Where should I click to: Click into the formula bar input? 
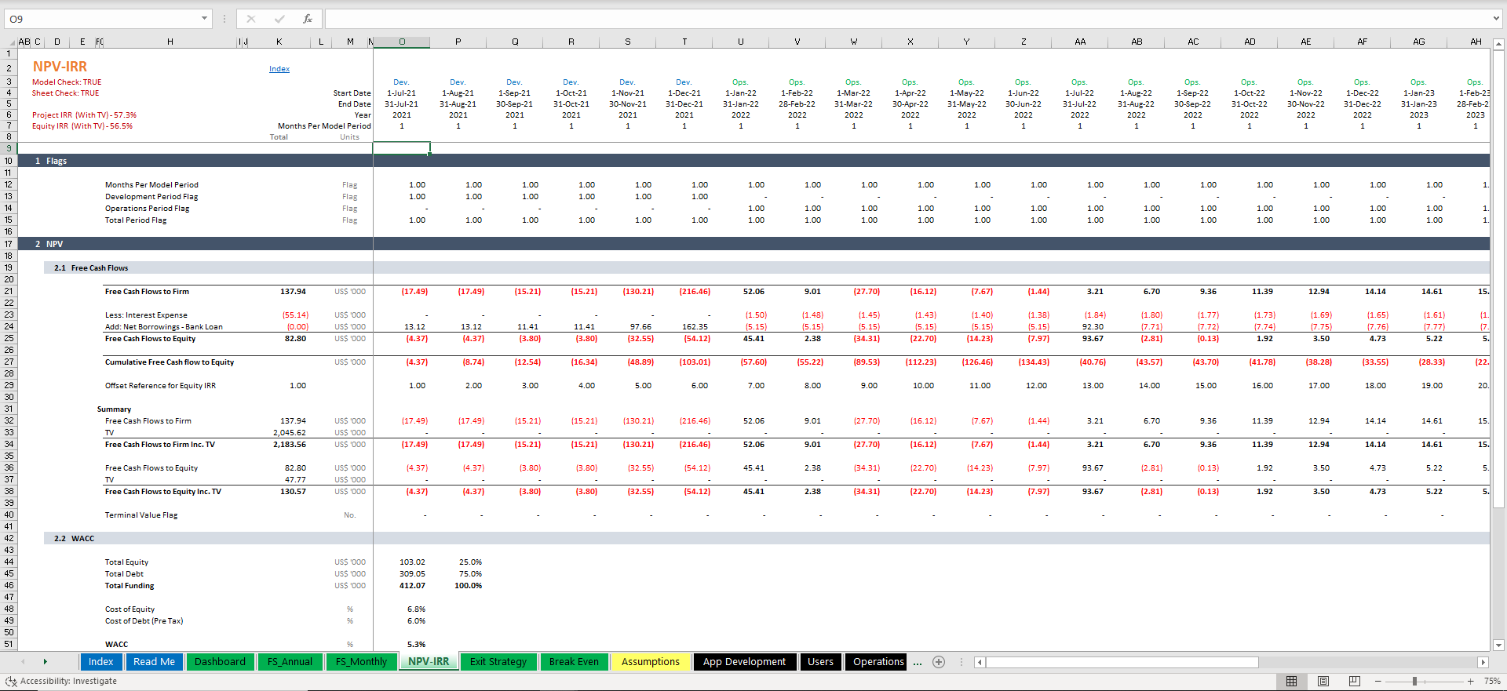point(907,19)
